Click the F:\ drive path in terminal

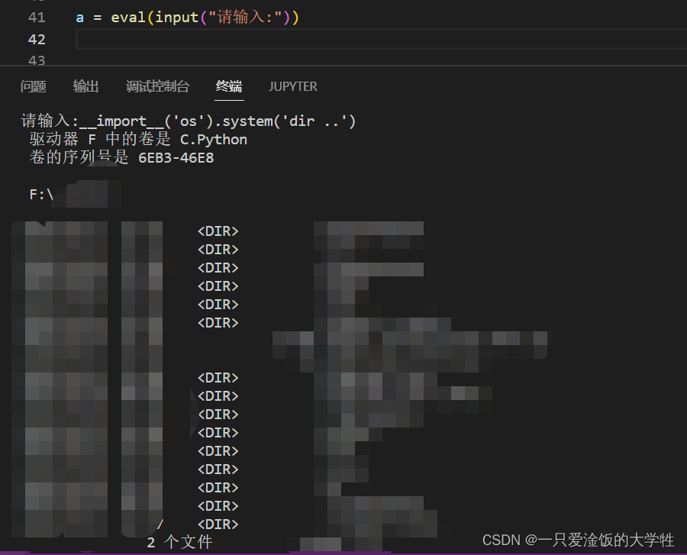pyautogui.click(x=40, y=194)
